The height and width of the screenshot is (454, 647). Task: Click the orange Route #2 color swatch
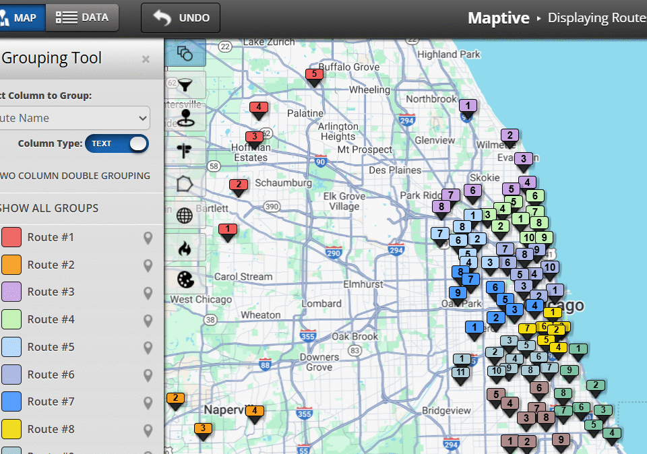click(x=11, y=265)
